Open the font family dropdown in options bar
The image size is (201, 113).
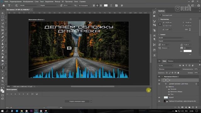click(29, 6)
